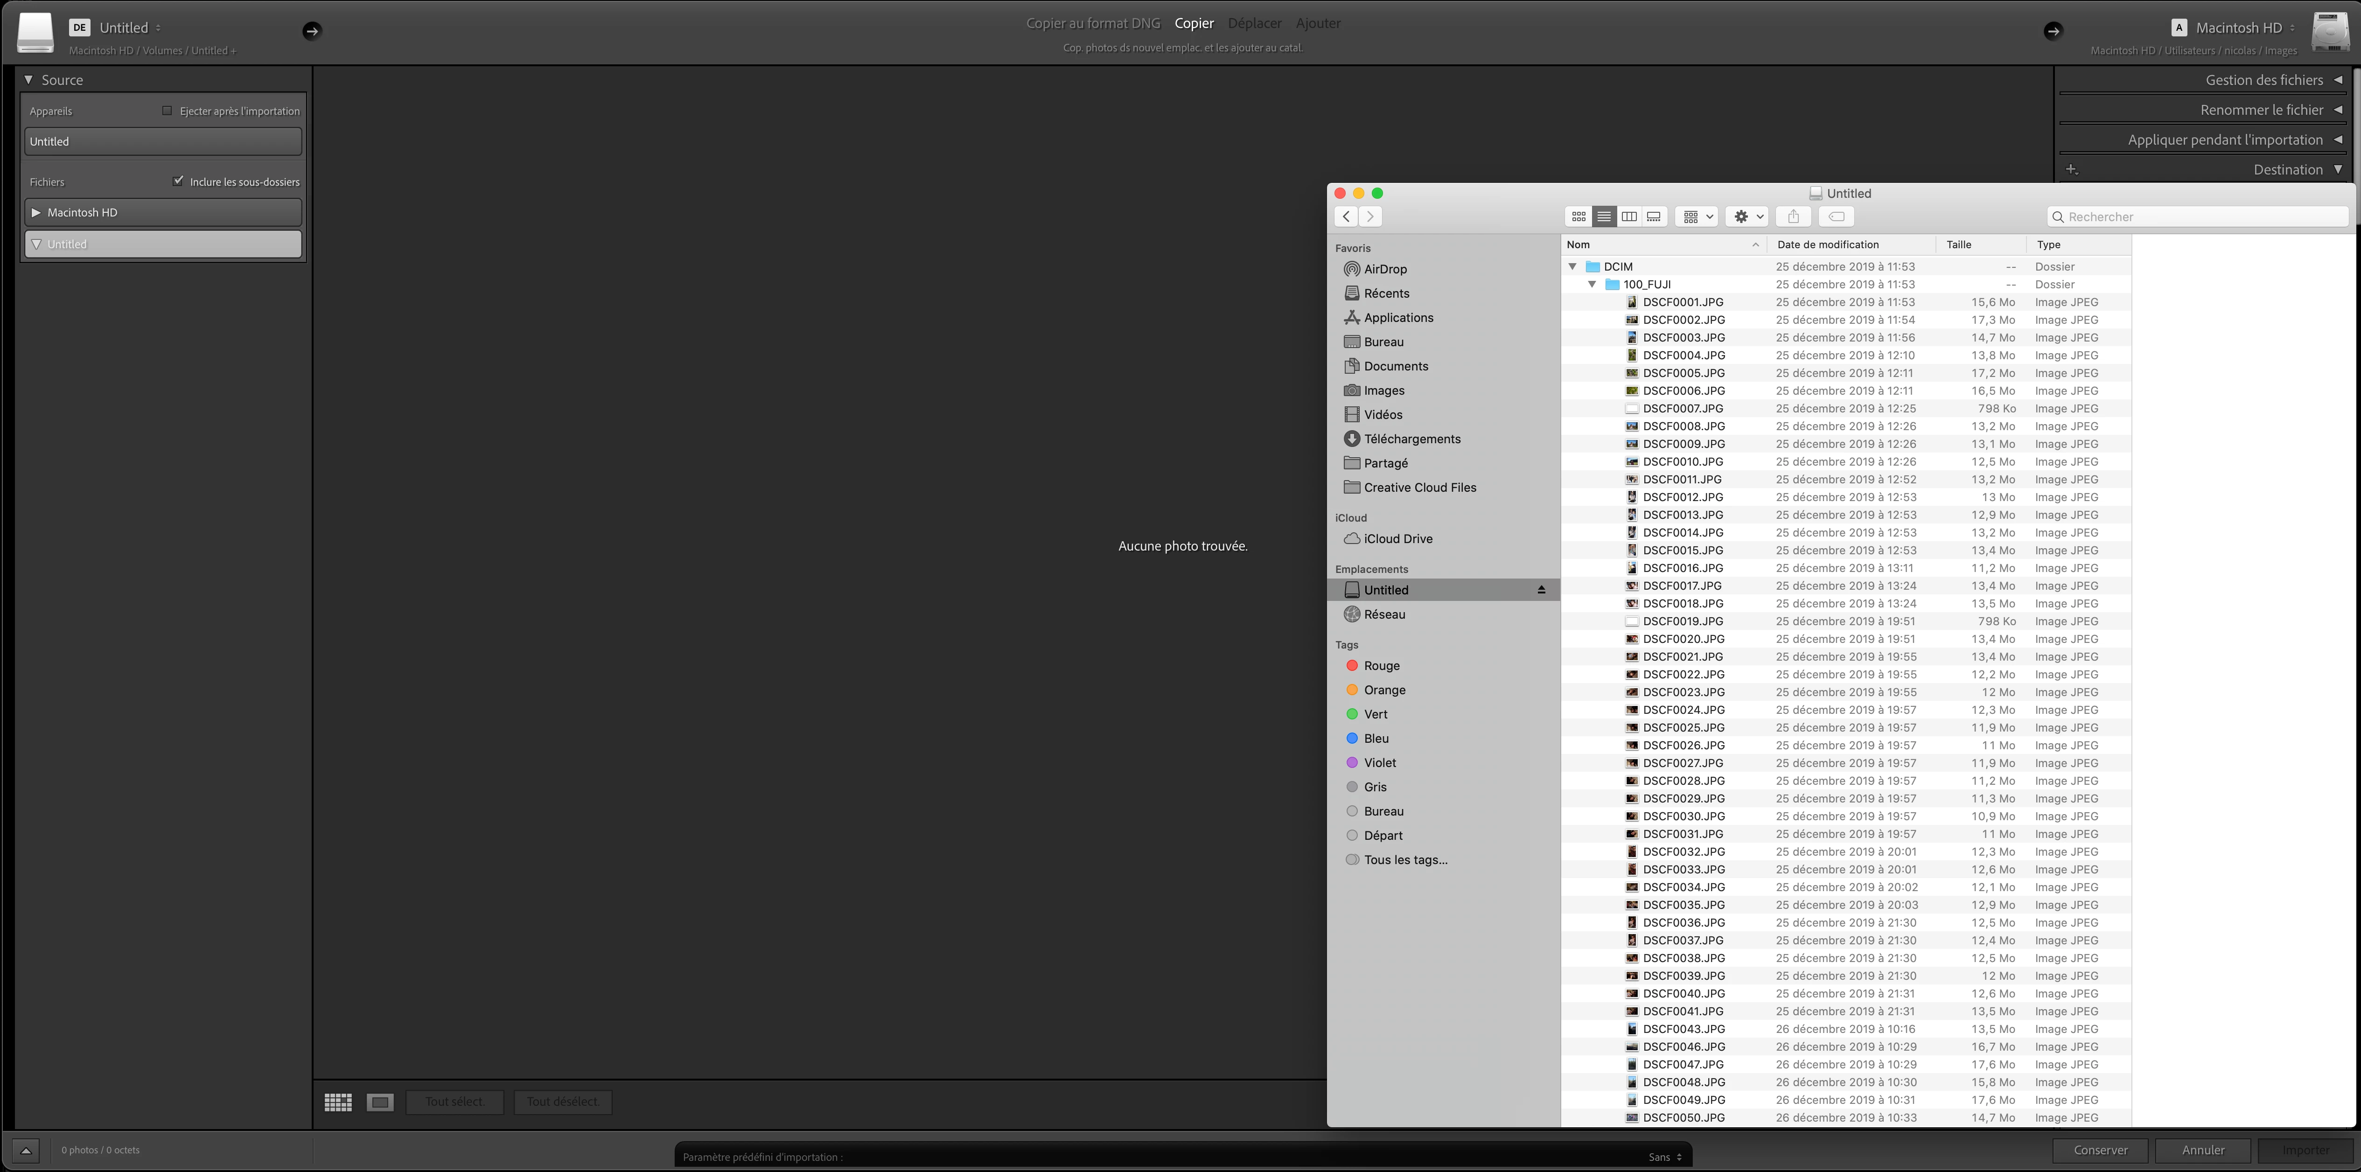Screen dimensions: 2361x1172
Task: Enable Ejecter après l'importation checkbox
Action: (x=167, y=111)
